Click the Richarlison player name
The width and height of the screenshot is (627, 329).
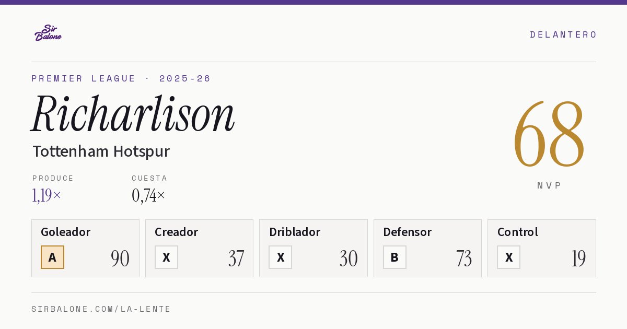click(133, 114)
